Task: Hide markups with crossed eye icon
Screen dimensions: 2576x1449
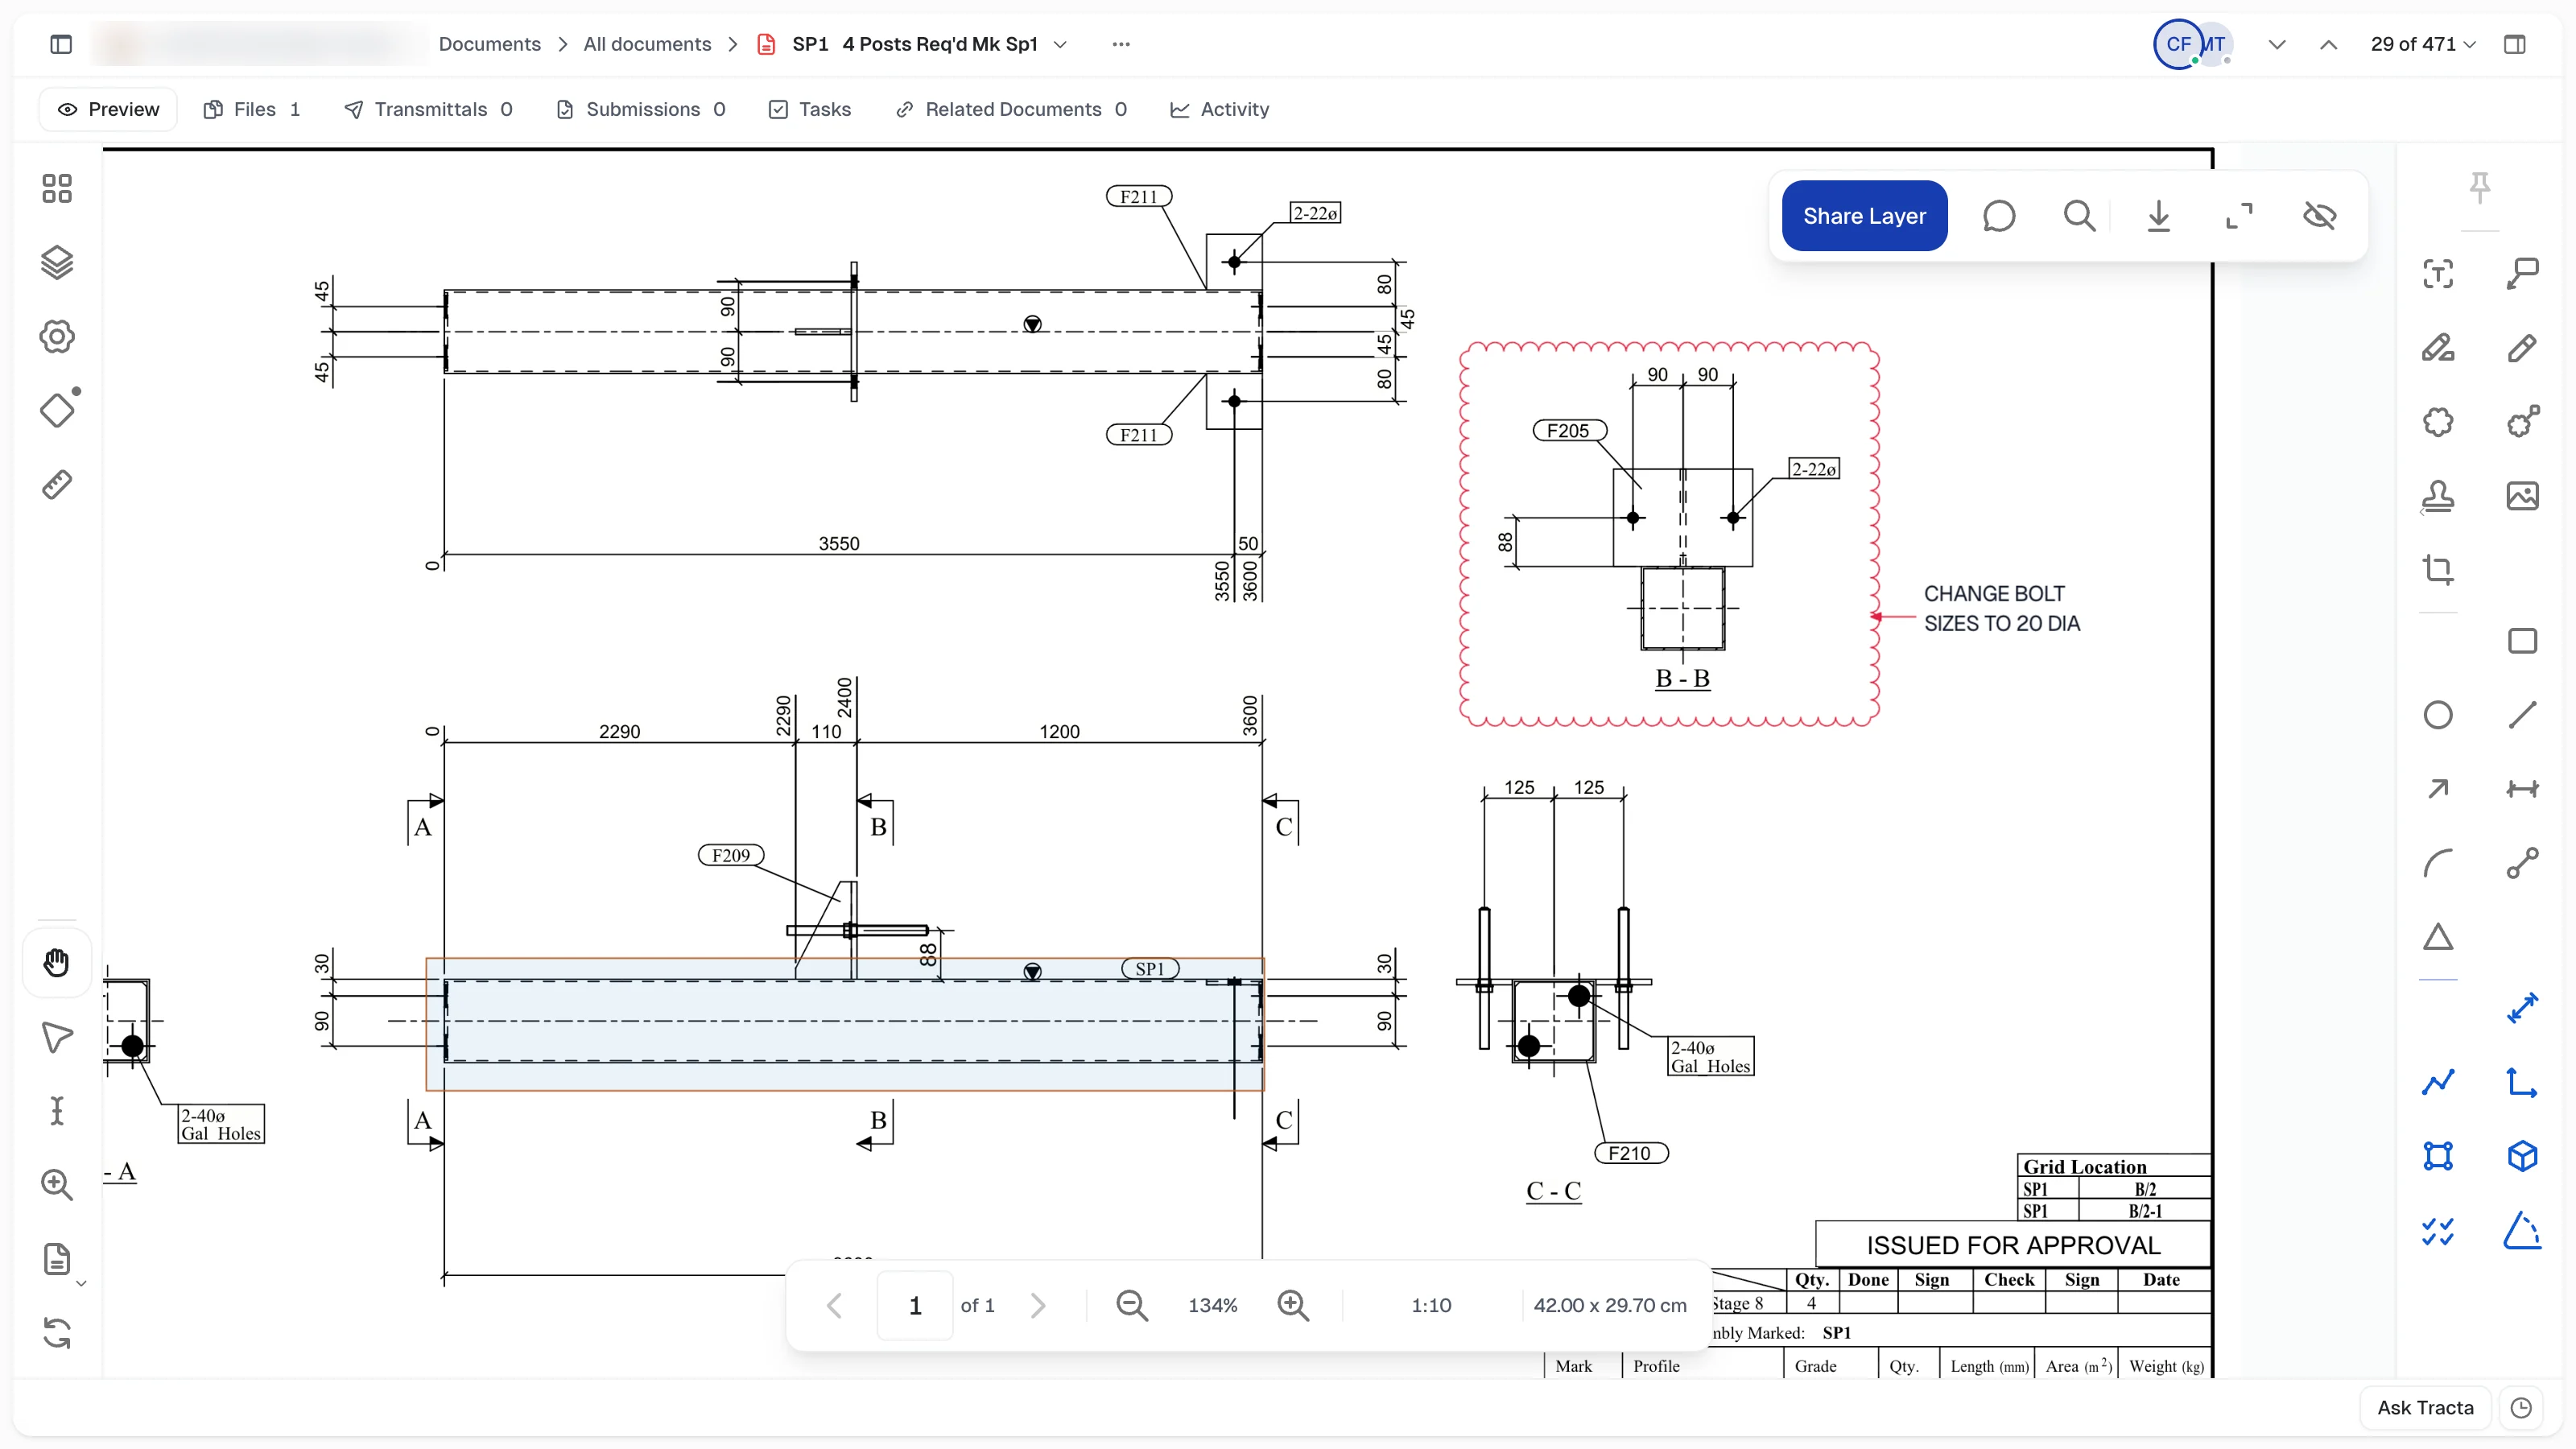Action: [x=2319, y=216]
